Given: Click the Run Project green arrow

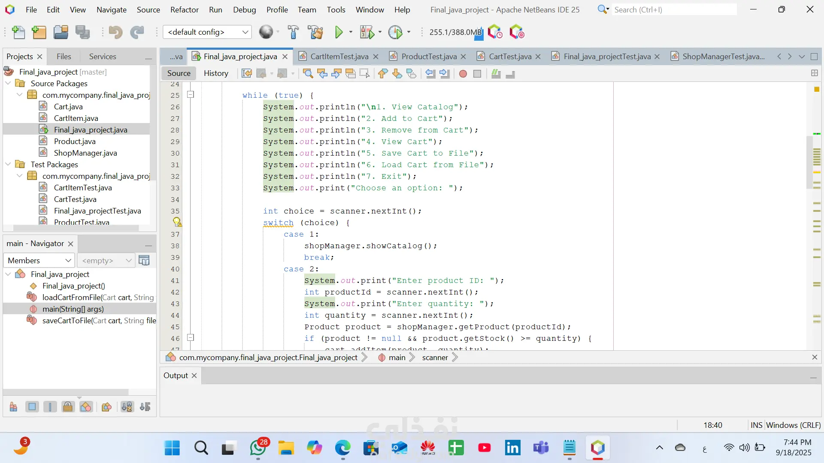Looking at the screenshot, I should [339, 32].
